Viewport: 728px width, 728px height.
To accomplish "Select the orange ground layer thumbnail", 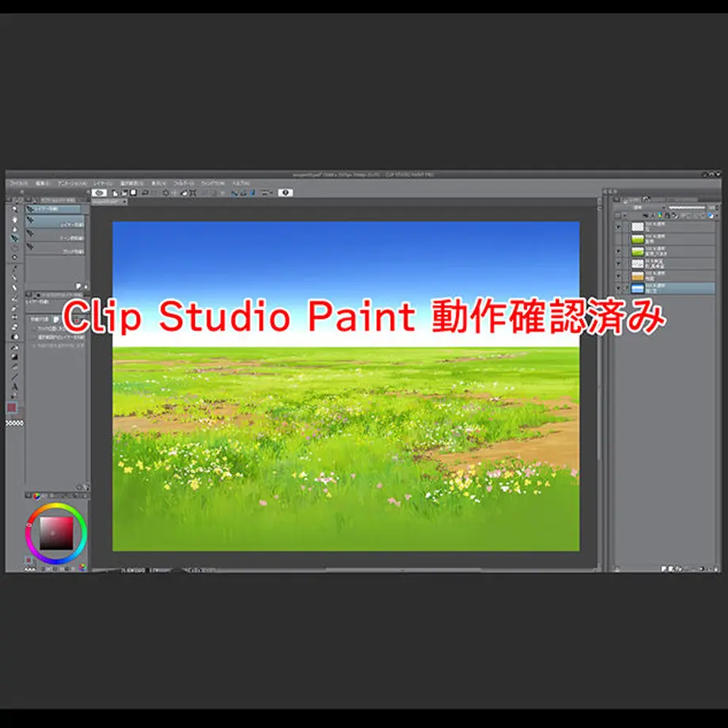I will point(638,276).
